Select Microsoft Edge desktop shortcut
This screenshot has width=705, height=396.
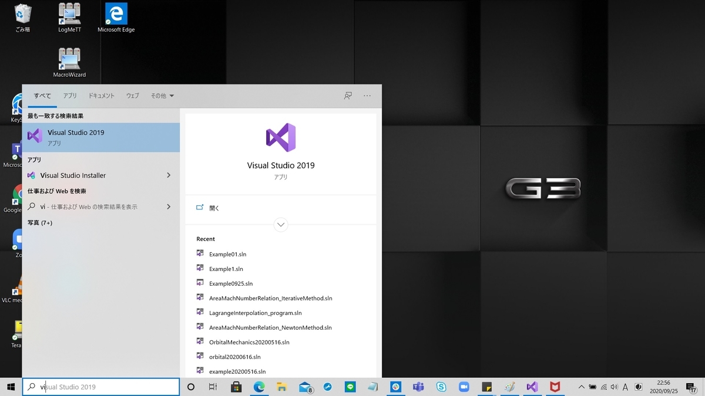[x=116, y=18]
